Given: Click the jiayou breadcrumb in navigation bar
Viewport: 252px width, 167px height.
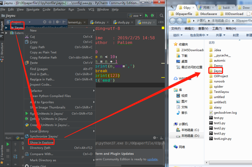Looking at the screenshot, I should (9, 16).
